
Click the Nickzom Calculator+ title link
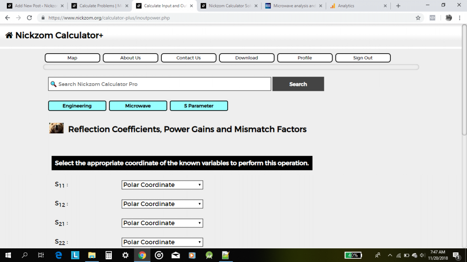(59, 35)
